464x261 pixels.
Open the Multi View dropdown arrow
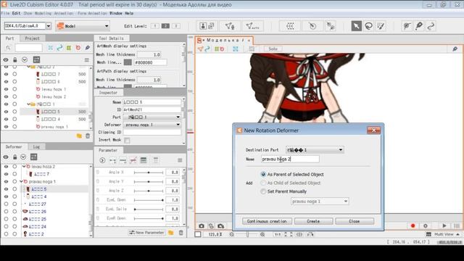tap(458, 234)
